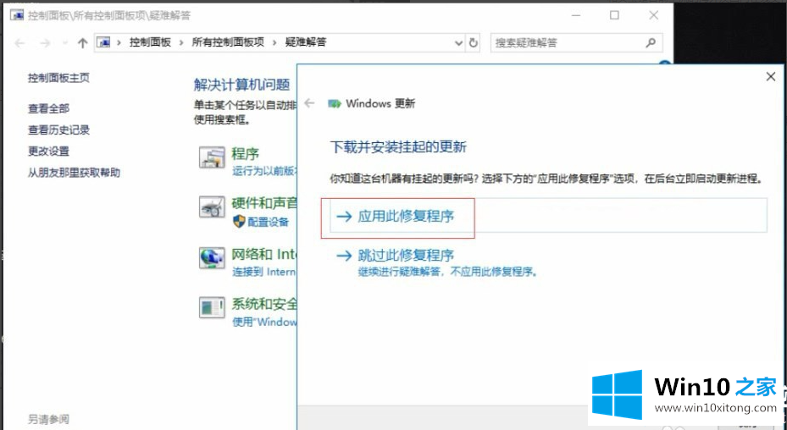The height and width of the screenshot is (430, 787).
Task: Go up one level with up arrow
Action: tap(82, 42)
